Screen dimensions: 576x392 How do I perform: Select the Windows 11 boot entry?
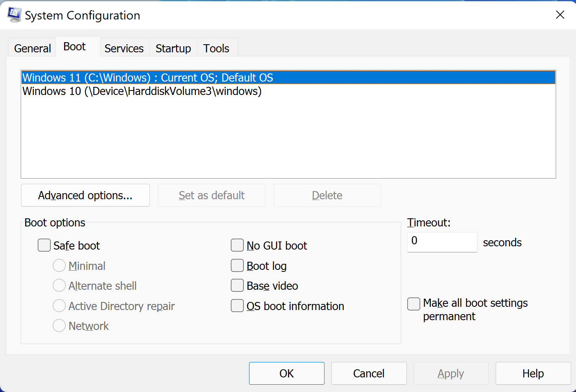(x=148, y=78)
